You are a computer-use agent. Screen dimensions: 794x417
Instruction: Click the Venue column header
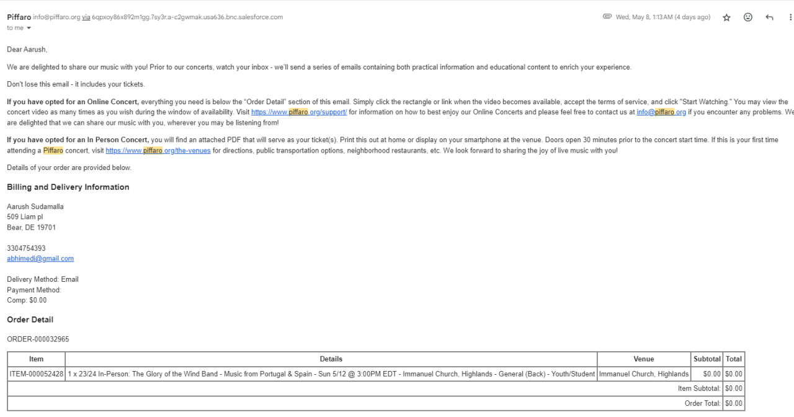pos(644,359)
